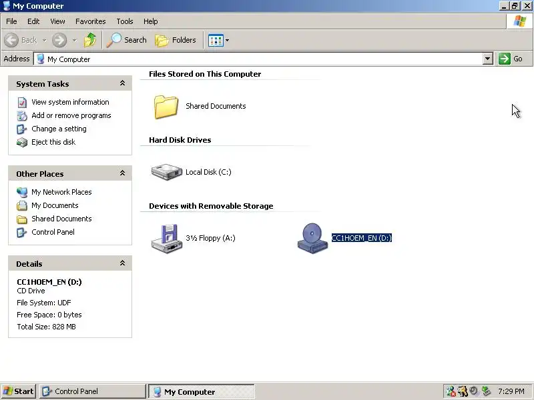The image size is (534, 400).
Task: Click the sidebar Shared Documents folder icon
Action: (x=22, y=219)
